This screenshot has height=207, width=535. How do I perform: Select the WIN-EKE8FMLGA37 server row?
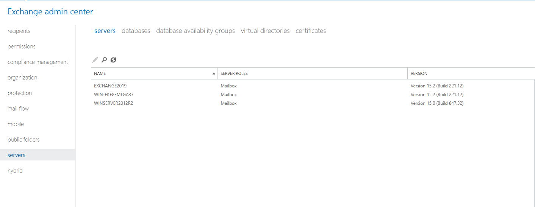coord(313,95)
